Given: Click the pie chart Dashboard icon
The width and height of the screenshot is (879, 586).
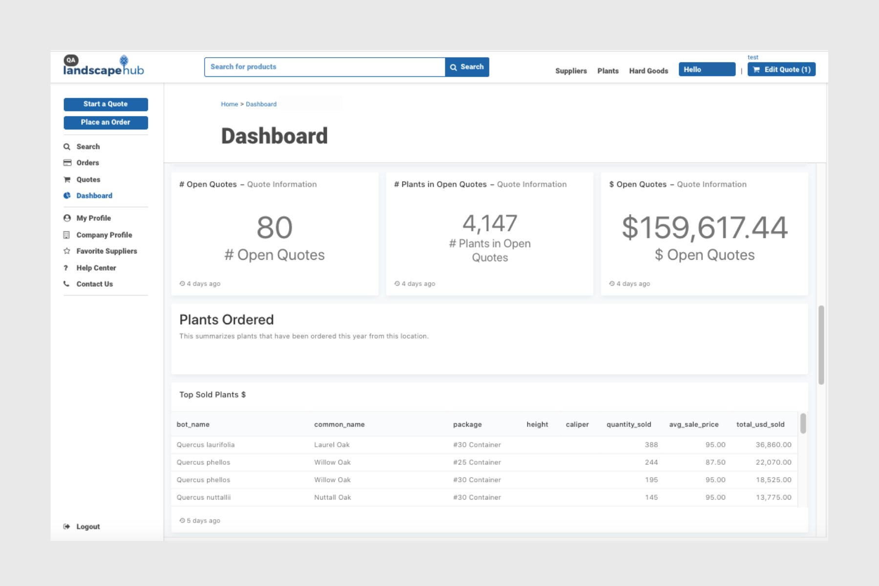Looking at the screenshot, I should [x=67, y=195].
